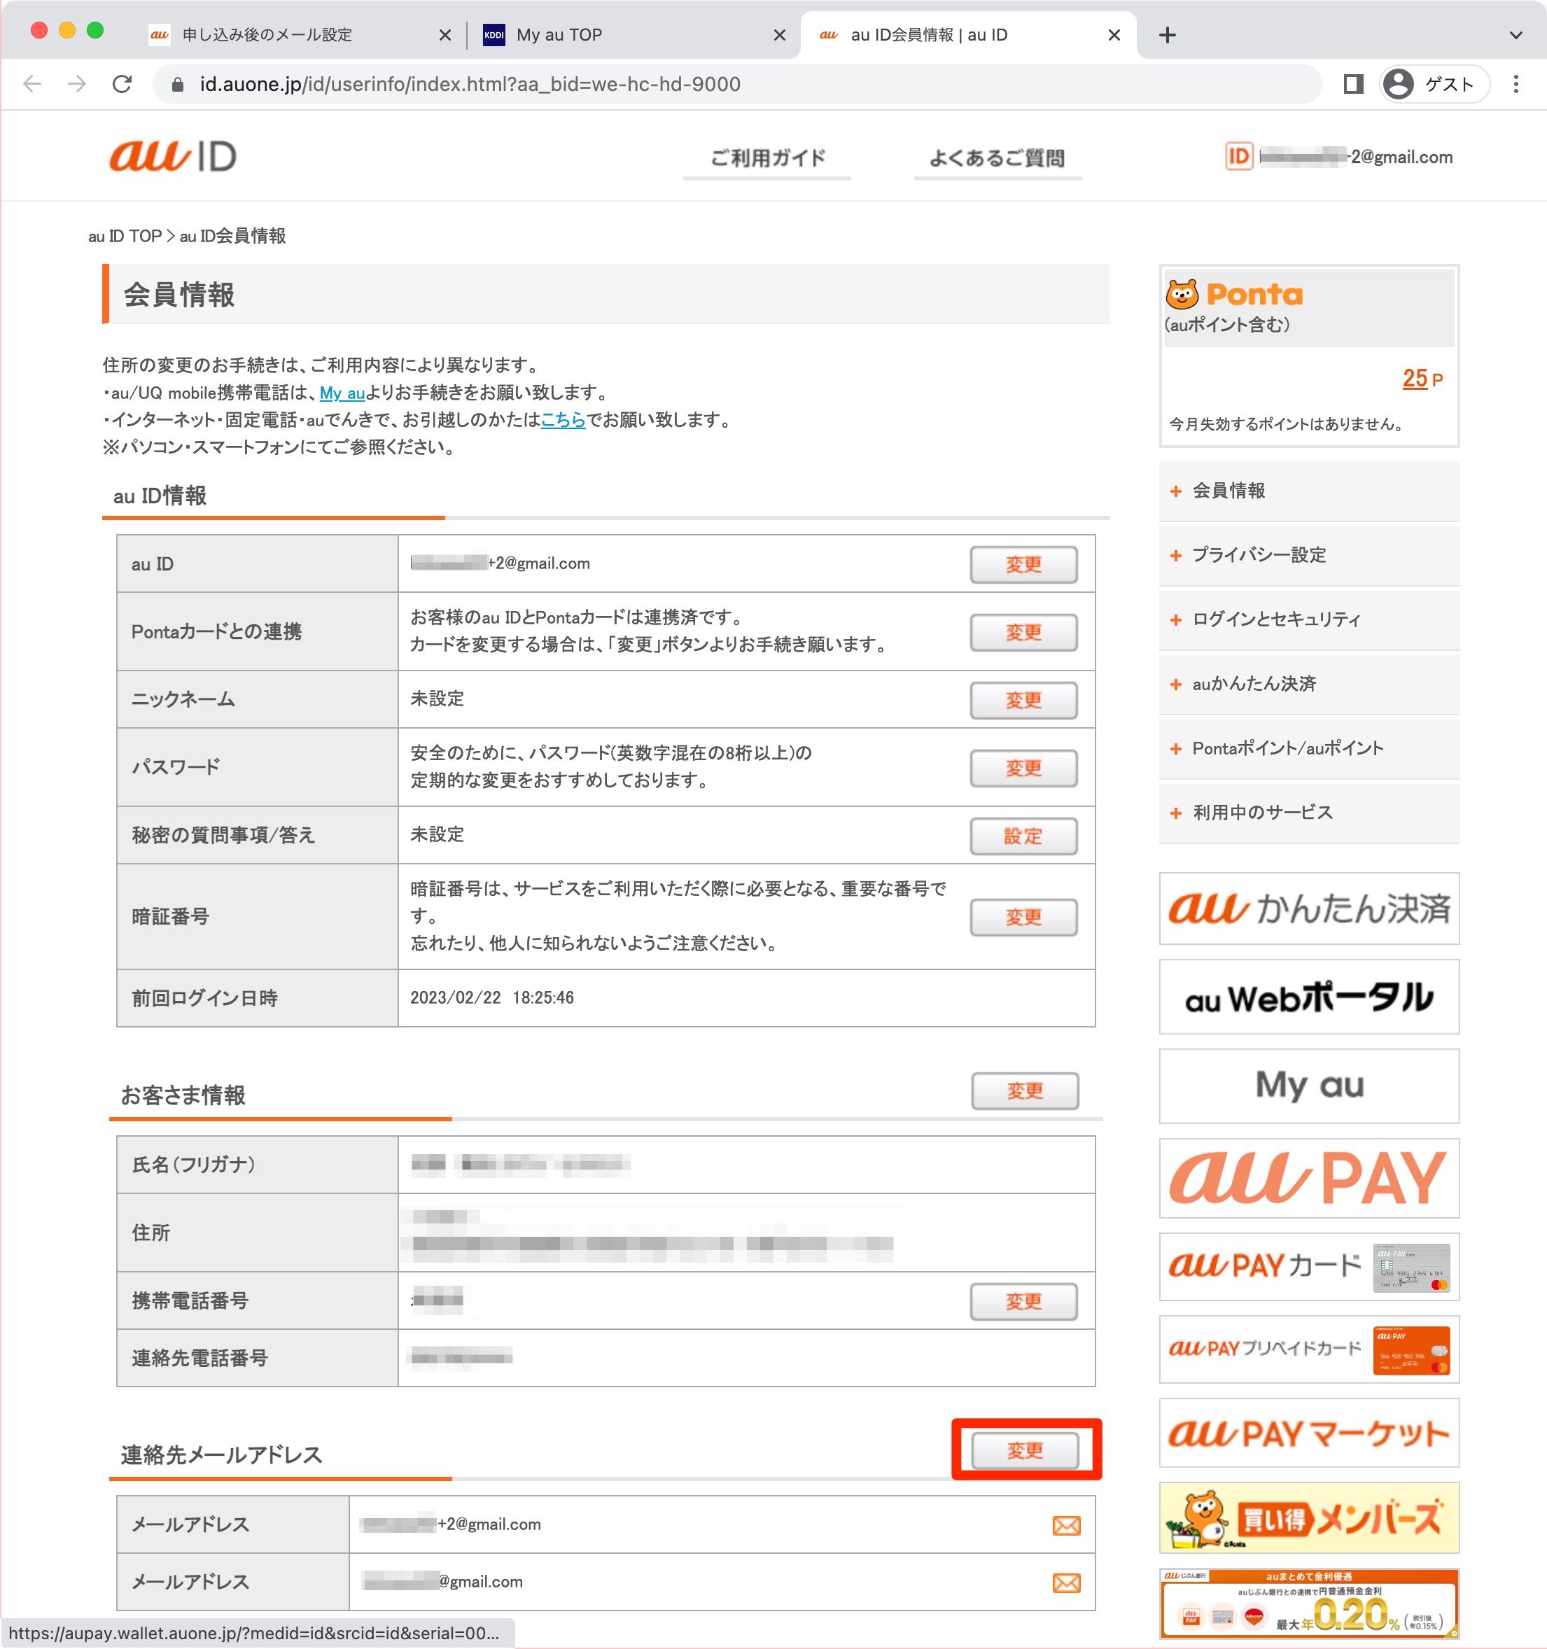Viewport: 1547px width, 1649px height.
Task: Open the 買い得メンバーズ banner
Action: pos(1309,1518)
